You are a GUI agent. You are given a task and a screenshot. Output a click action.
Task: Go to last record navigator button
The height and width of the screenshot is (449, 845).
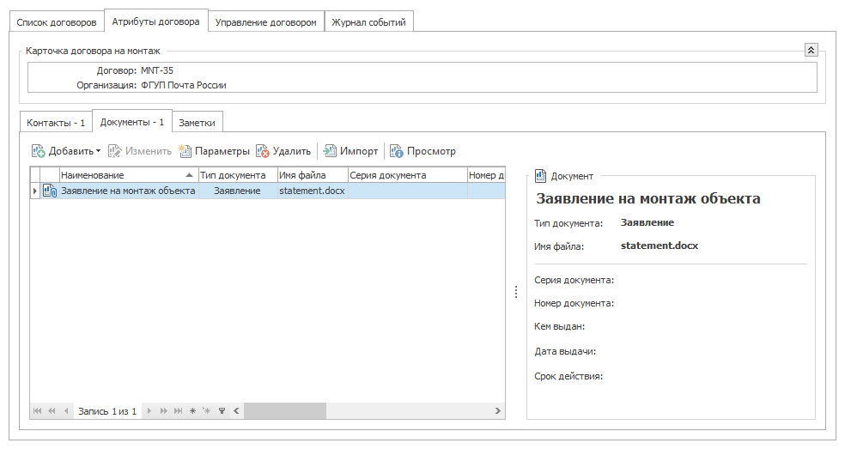click(179, 410)
